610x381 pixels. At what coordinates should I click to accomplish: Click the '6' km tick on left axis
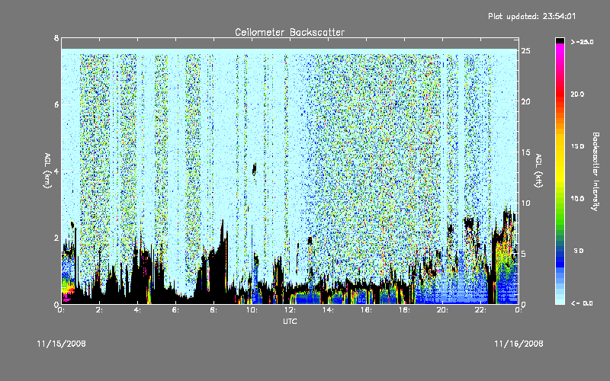56,105
